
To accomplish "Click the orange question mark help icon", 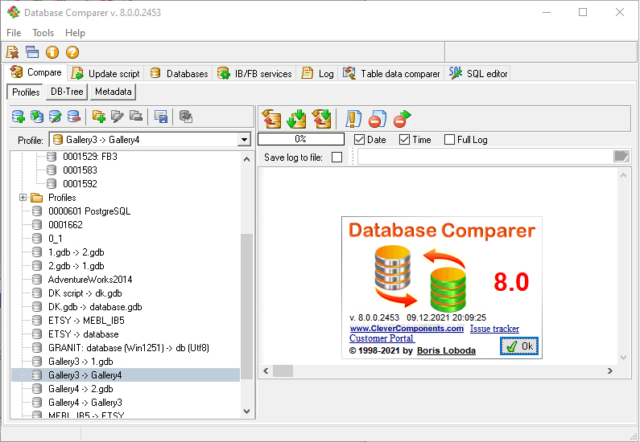I will click(x=72, y=52).
